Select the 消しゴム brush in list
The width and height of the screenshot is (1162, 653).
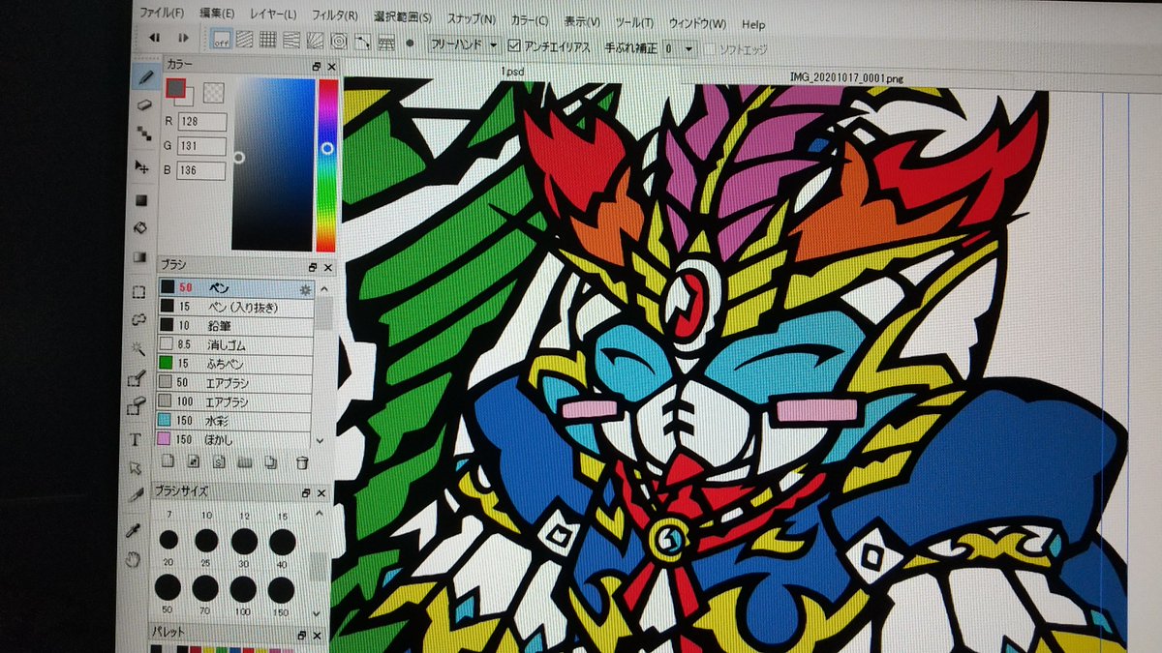[236, 343]
